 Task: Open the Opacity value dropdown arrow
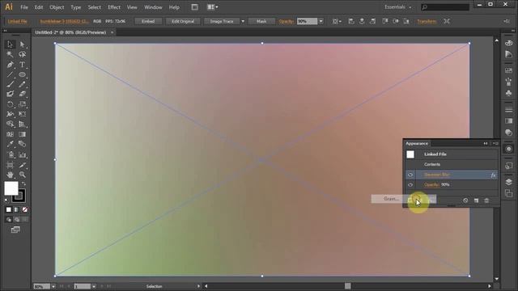tap(321, 21)
